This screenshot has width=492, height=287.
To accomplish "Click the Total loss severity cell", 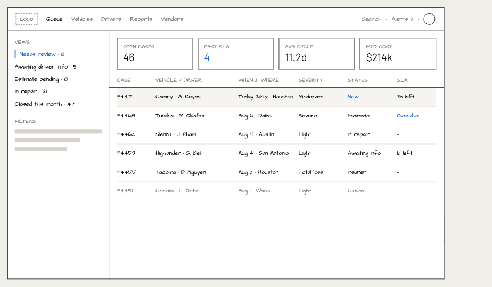I will [310, 172].
